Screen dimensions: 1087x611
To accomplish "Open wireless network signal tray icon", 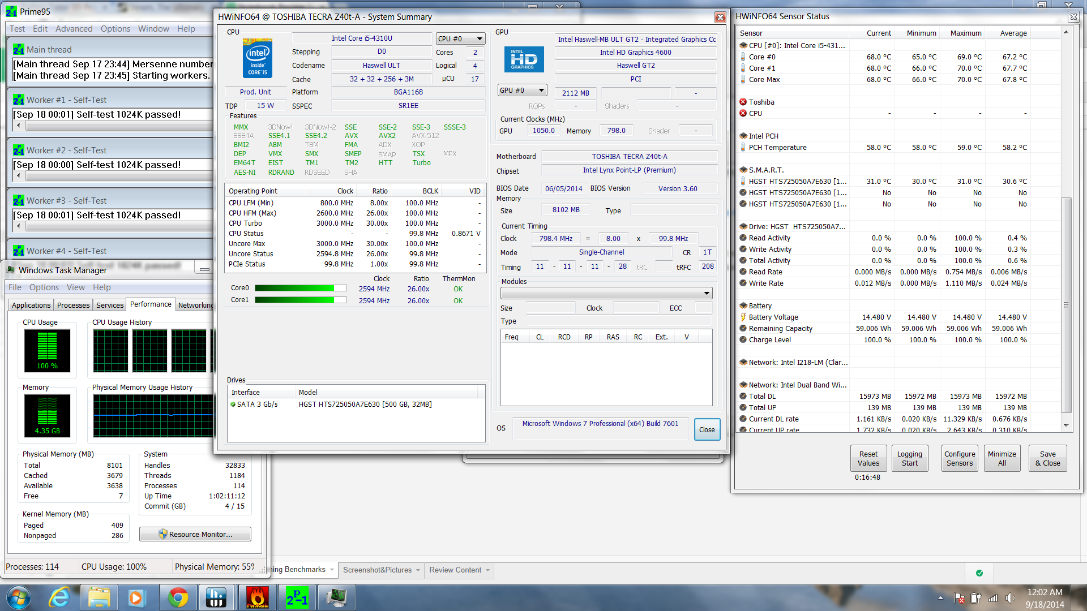I will point(993,598).
